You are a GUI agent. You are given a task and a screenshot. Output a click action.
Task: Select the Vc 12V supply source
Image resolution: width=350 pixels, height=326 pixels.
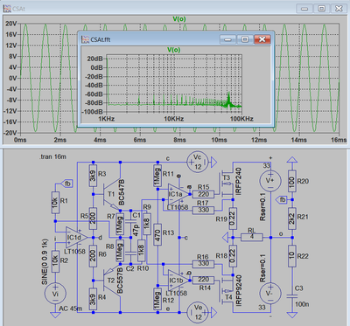pos(198,162)
